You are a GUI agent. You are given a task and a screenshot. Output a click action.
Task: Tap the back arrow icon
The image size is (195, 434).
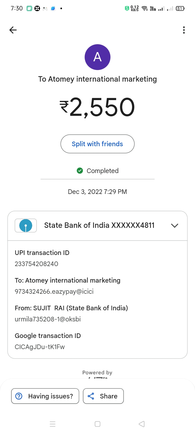(x=13, y=30)
